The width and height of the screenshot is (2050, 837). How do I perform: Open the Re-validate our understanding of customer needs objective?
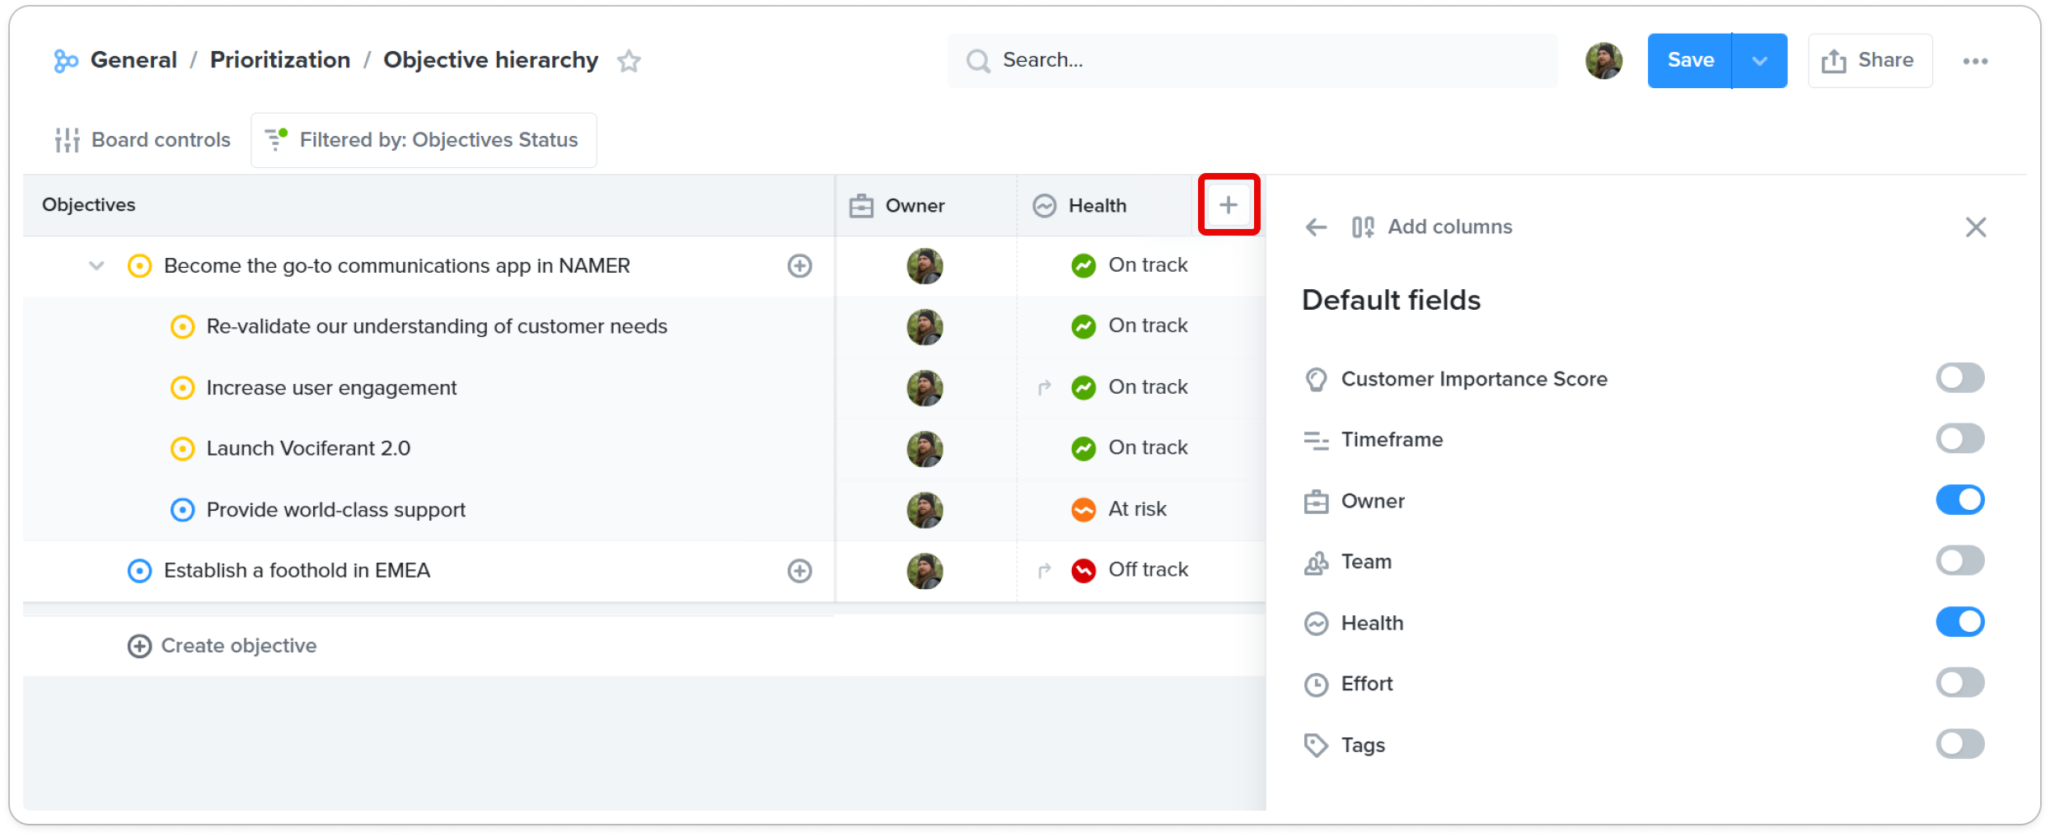tap(437, 327)
